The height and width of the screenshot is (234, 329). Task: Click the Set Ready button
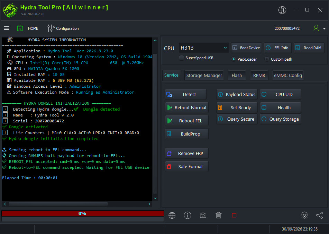[x=237, y=107]
